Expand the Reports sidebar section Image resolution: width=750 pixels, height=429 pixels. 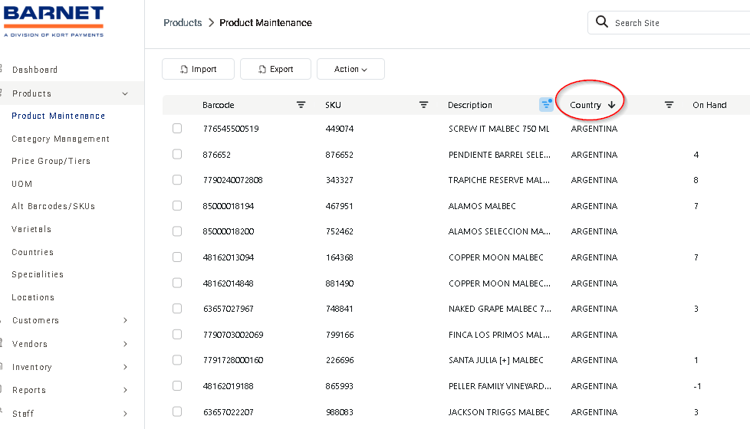(x=125, y=390)
